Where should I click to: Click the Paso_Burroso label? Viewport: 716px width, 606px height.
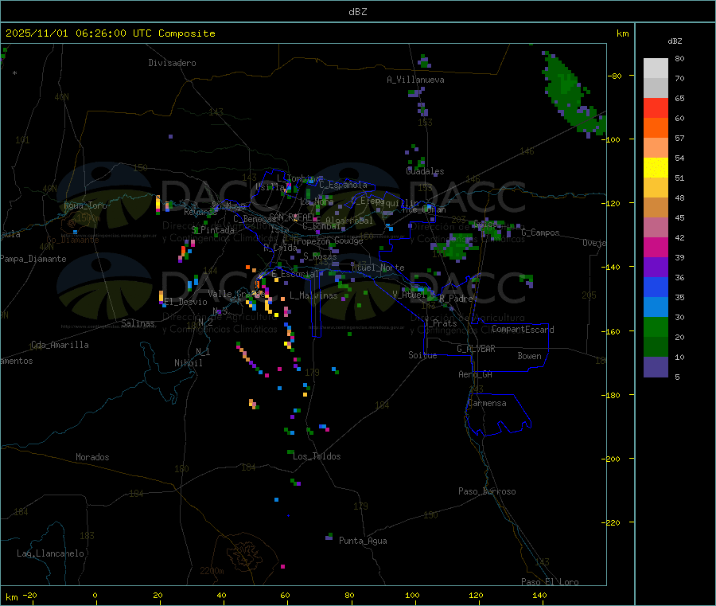(x=487, y=491)
